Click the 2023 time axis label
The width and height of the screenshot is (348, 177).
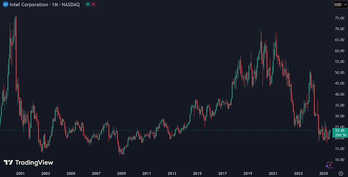(x=299, y=173)
